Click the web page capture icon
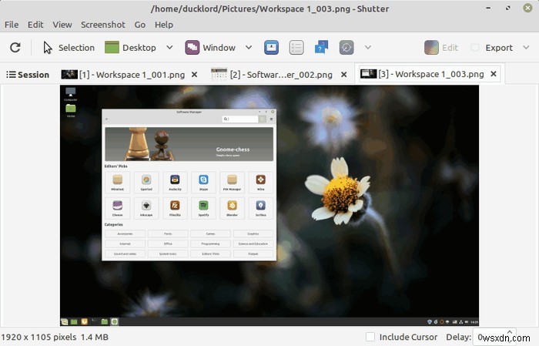The image size is (539, 346). point(346,48)
